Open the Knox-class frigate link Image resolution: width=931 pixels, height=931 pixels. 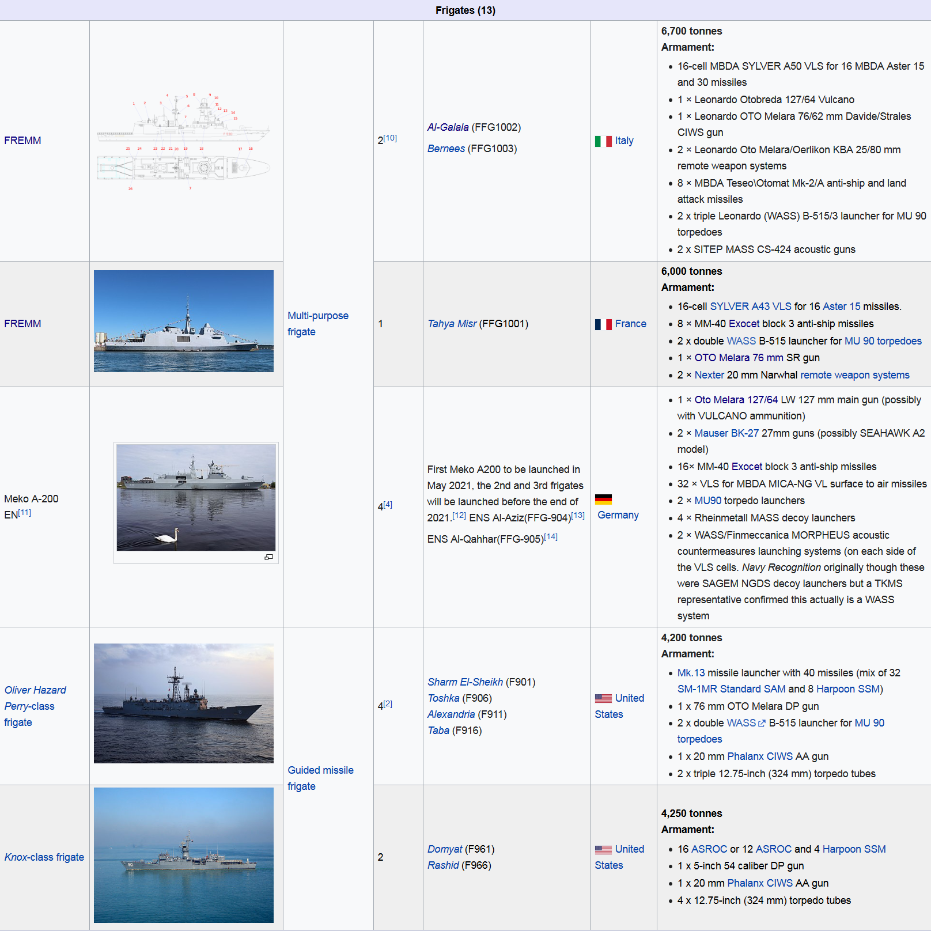click(x=44, y=857)
